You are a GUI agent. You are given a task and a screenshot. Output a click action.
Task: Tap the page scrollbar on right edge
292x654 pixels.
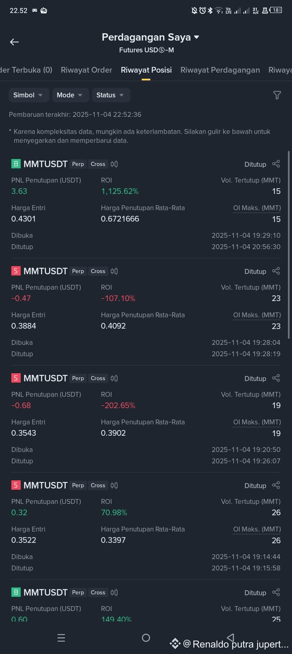[289, 245]
